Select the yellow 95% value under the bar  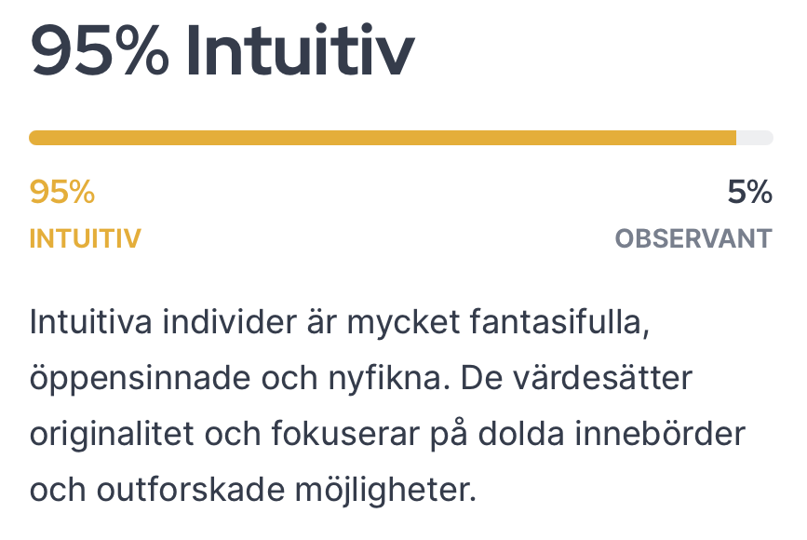coord(62,193)
